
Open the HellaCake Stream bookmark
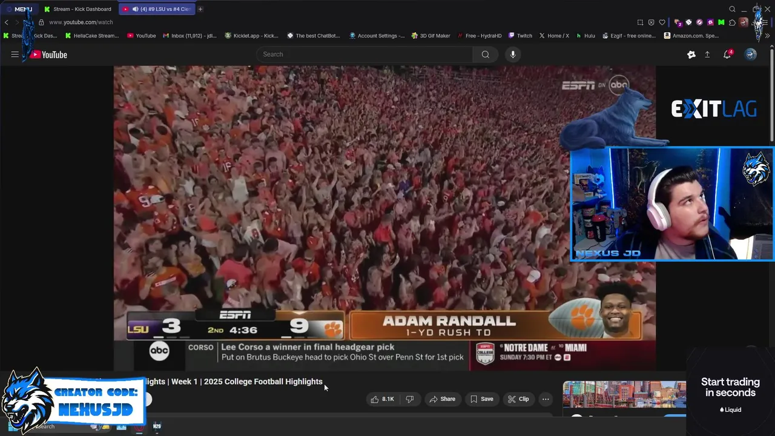tap(91, 36)
